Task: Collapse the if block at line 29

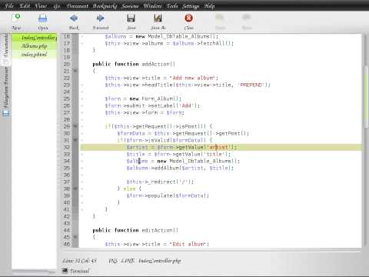Action: (x=75, y=126)
